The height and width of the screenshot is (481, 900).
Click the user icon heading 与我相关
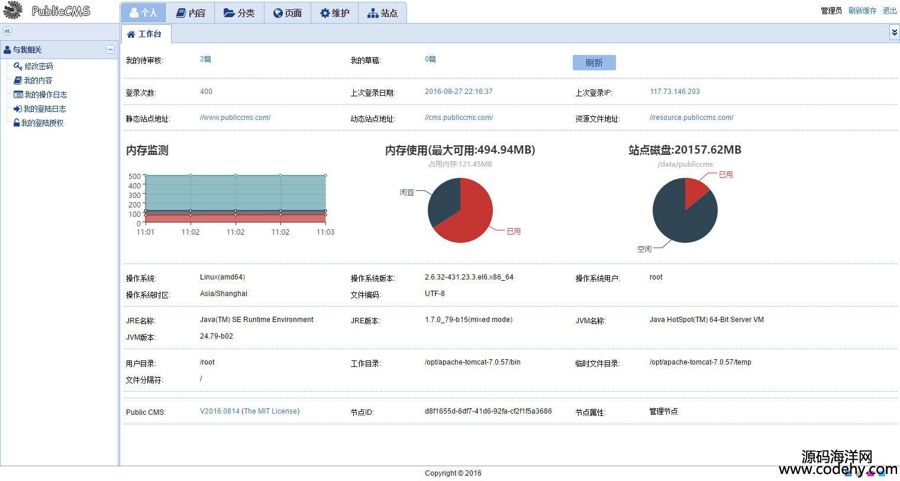point(7,50)
